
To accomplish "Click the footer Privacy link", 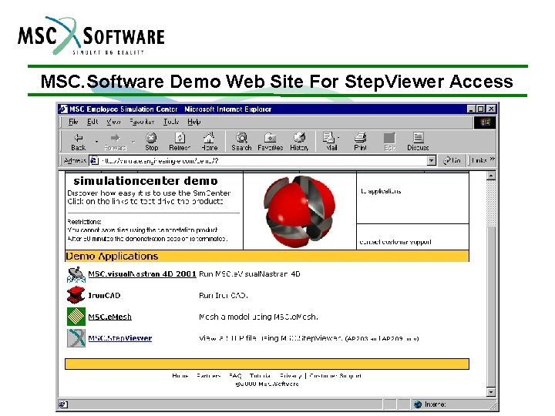I will tap(291, 376).
